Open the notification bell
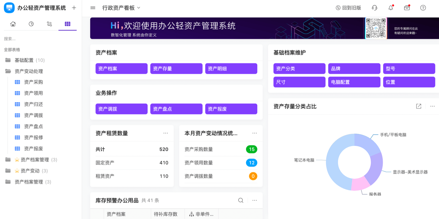 point(391,8)
